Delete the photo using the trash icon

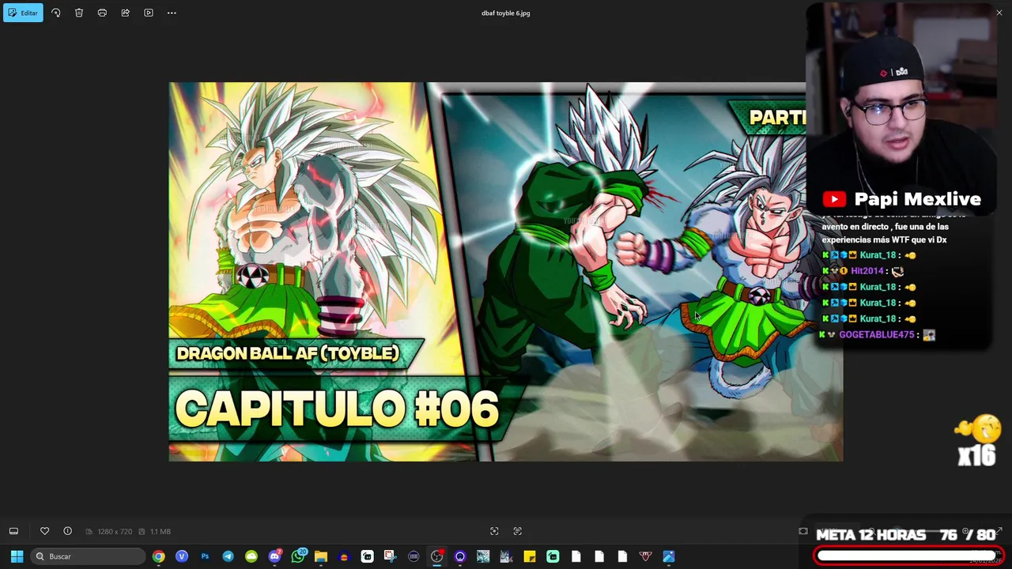(79, 13)
